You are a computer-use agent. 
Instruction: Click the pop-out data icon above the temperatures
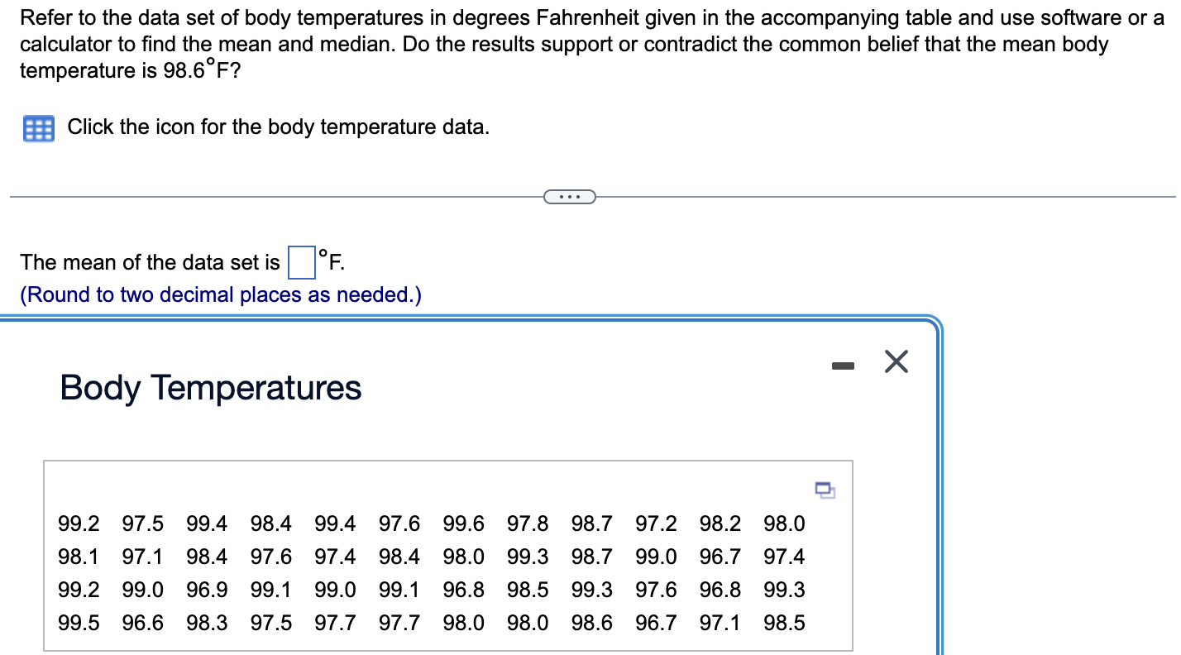click(825, 490)
